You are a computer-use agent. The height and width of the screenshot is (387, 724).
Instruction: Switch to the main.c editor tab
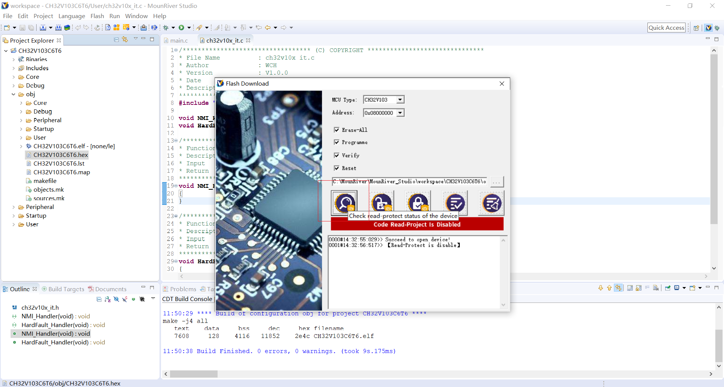(x=178, y=40)
